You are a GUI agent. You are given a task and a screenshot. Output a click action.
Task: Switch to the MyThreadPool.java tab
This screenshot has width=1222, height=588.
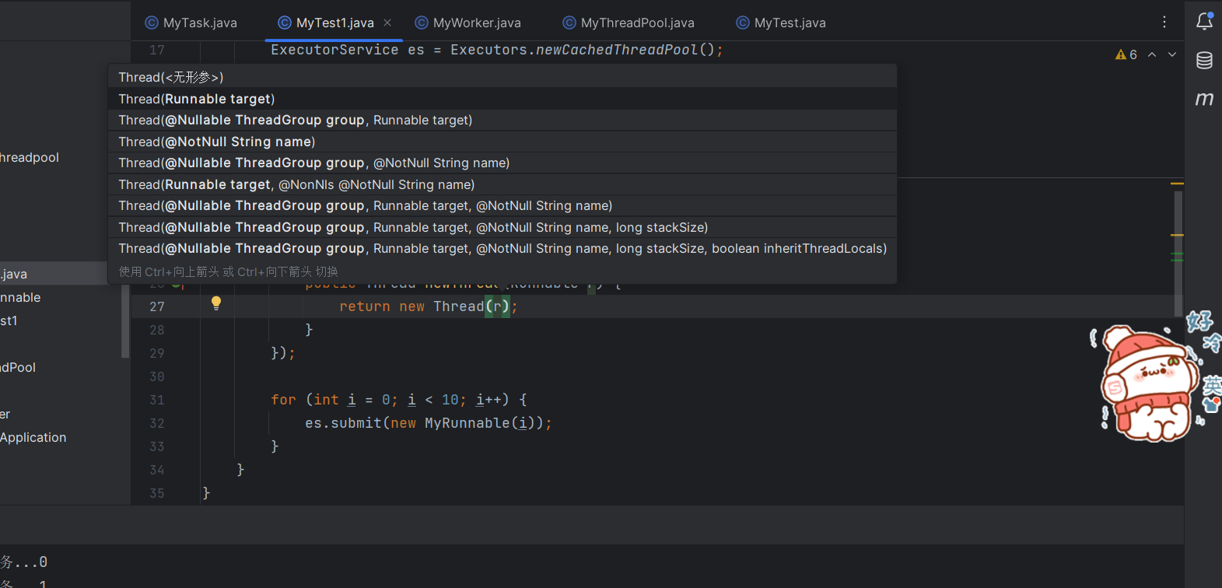point(629,23)
